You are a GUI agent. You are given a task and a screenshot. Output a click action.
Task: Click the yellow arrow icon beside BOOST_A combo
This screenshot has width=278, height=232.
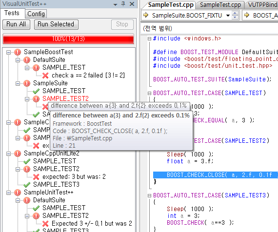pyautogui.click(x=247, y=15)
